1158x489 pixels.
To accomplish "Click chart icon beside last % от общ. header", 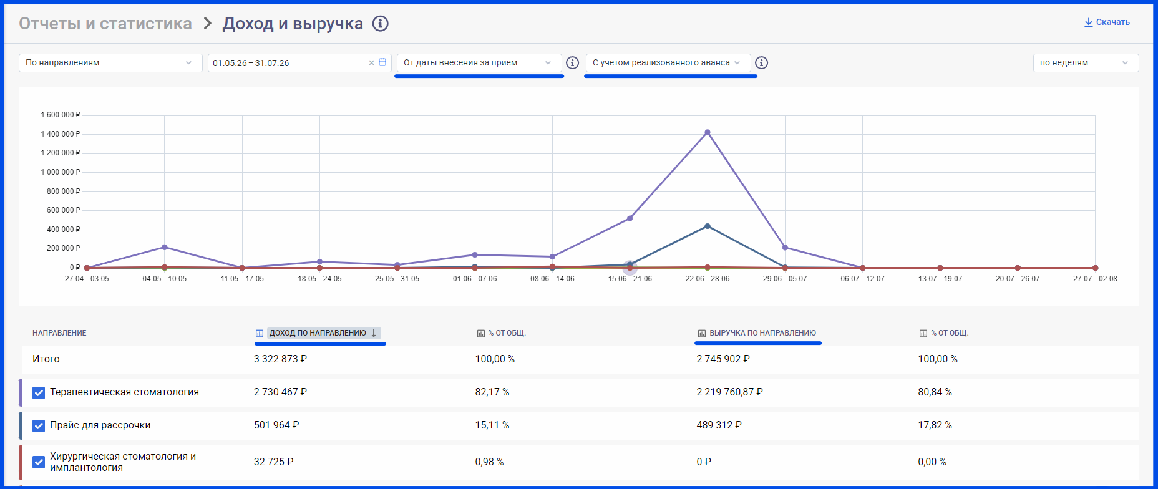I will [923, 333].
